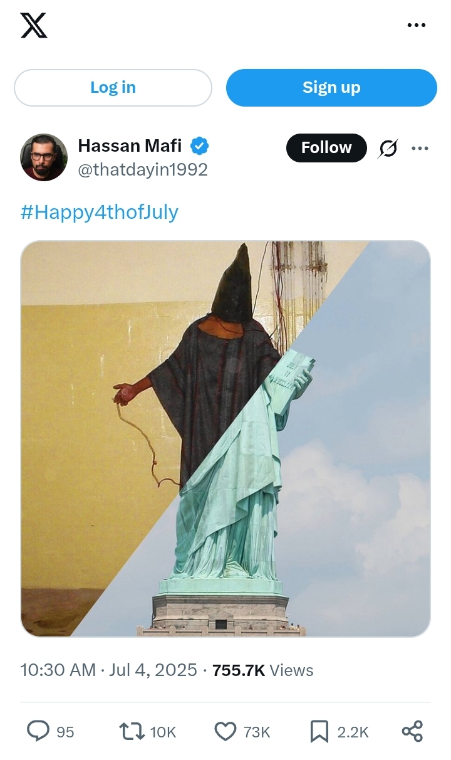Open the #Happy4thofJuly hashtag
451x760 pixels.
click(100, 212)
